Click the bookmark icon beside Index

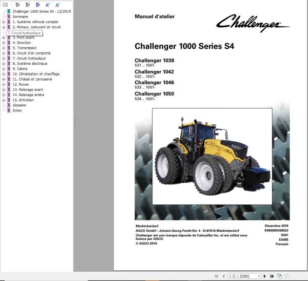[x=9, y=110]
